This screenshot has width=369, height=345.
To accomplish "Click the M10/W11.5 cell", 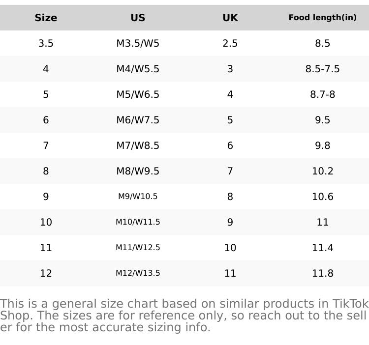I will coord(138,222).
